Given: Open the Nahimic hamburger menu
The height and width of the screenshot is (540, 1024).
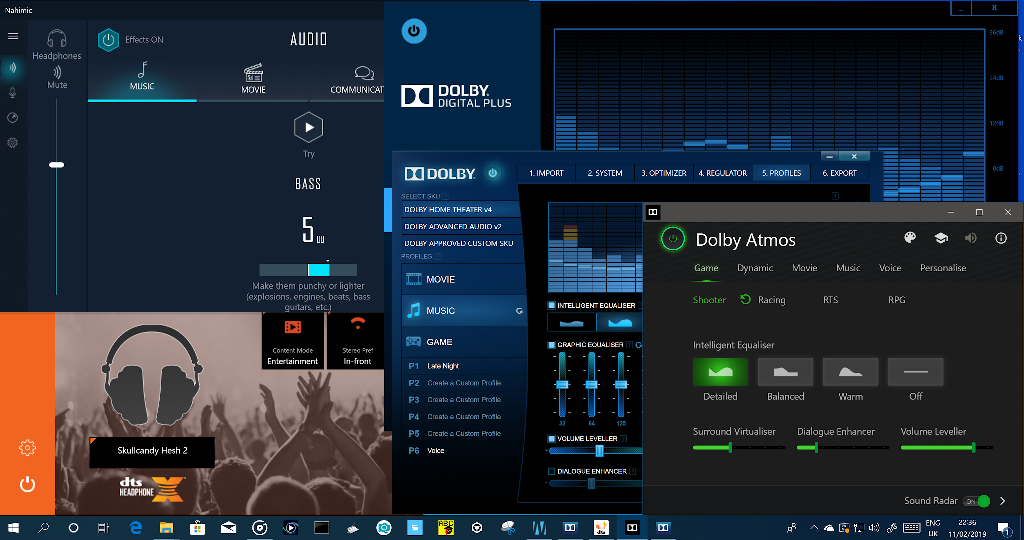Looking at the screenshot, I should 13,36.
